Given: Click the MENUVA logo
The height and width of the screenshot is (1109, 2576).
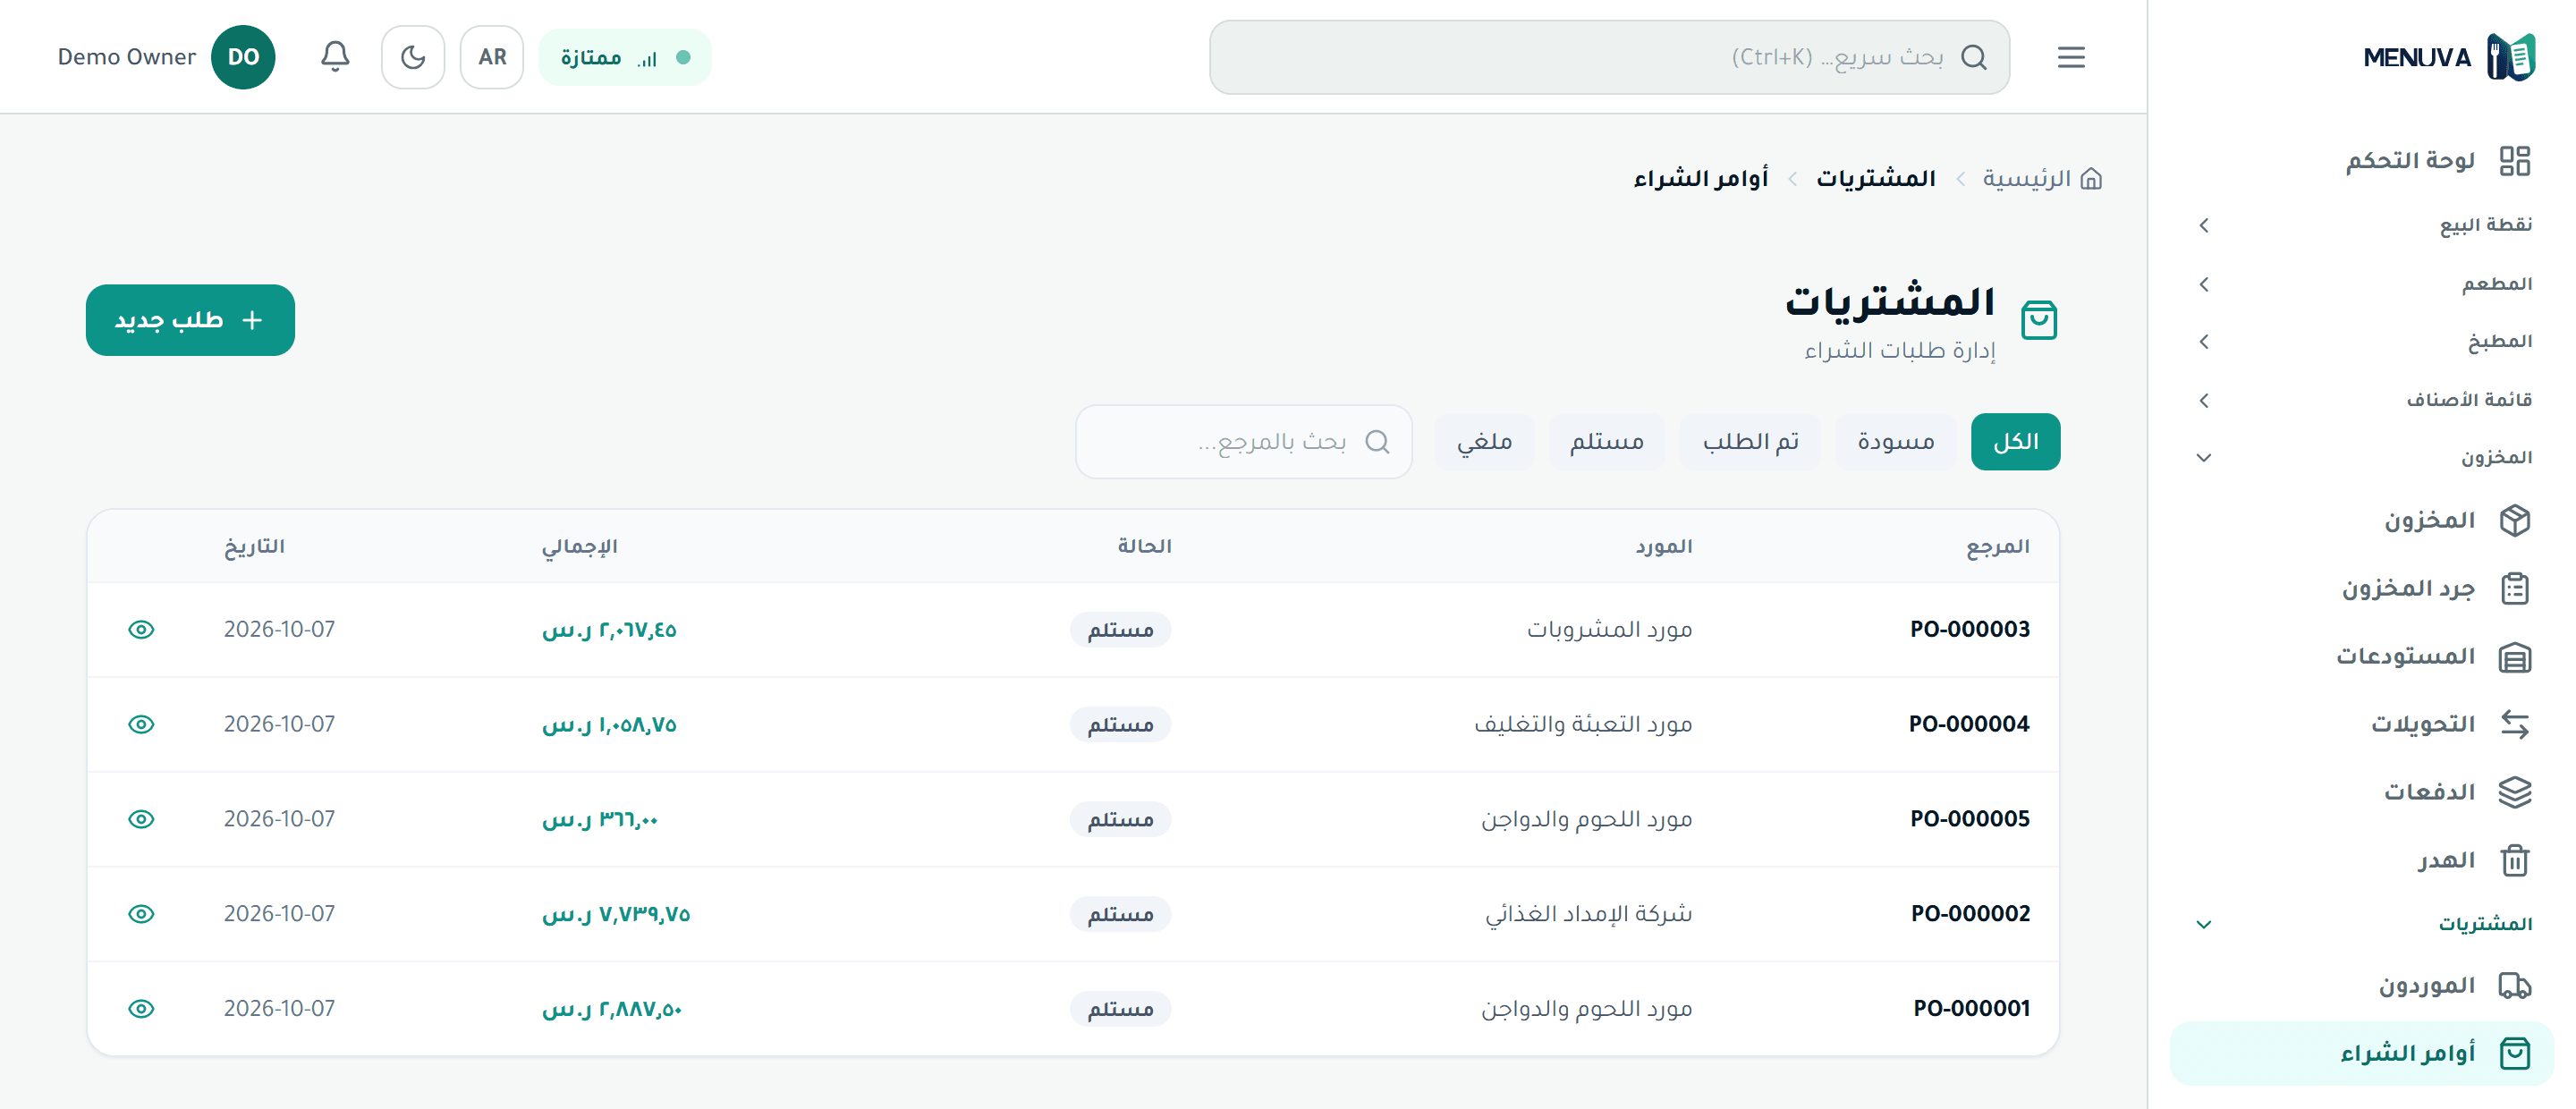Looking at the screenshot, I should point(2449,57).
